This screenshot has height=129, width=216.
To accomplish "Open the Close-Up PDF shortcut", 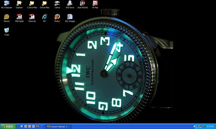I will 32,18.
